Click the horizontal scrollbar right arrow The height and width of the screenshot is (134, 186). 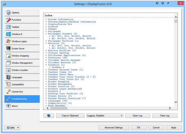tap(170, 108)
